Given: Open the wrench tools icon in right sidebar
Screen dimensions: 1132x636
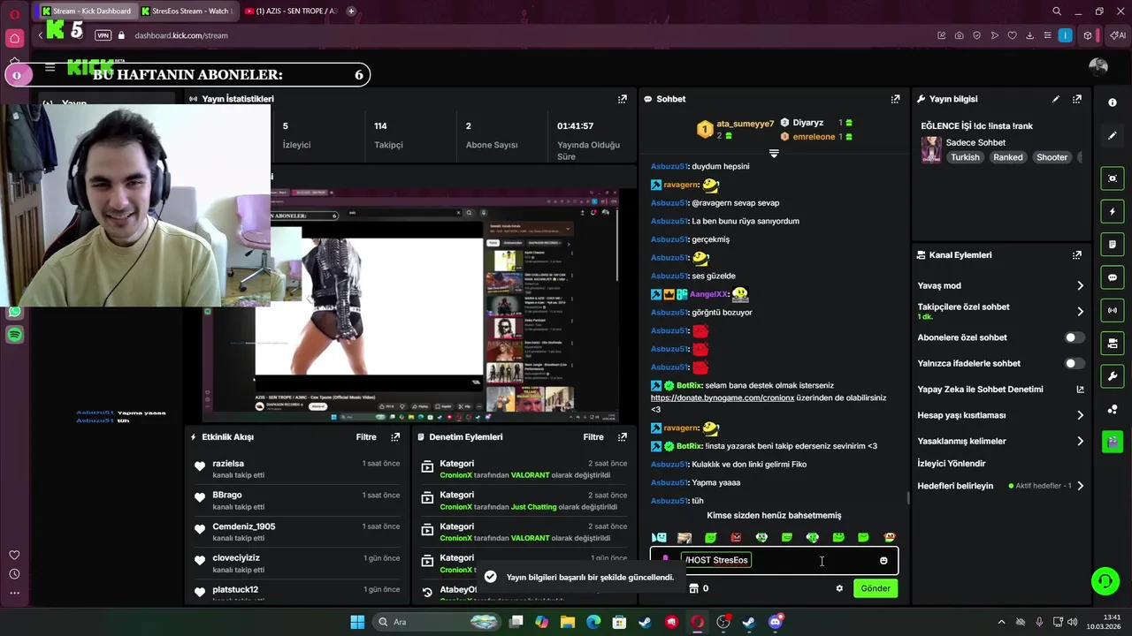Looking at the screenshot, I should click(x=1113, y=376).
